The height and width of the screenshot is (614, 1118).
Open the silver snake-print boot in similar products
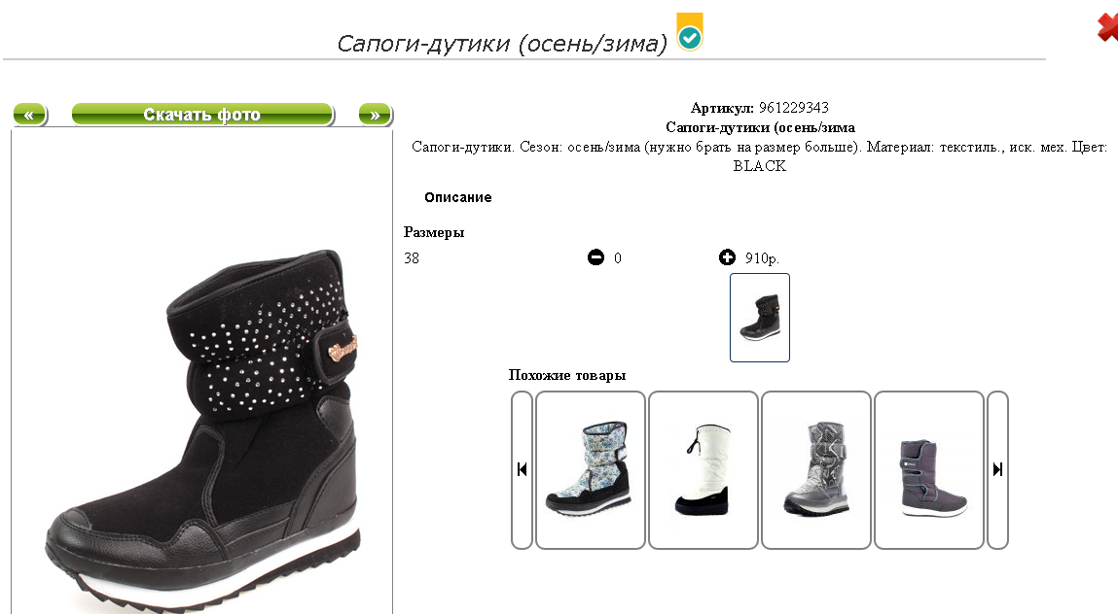pos(816,469)
